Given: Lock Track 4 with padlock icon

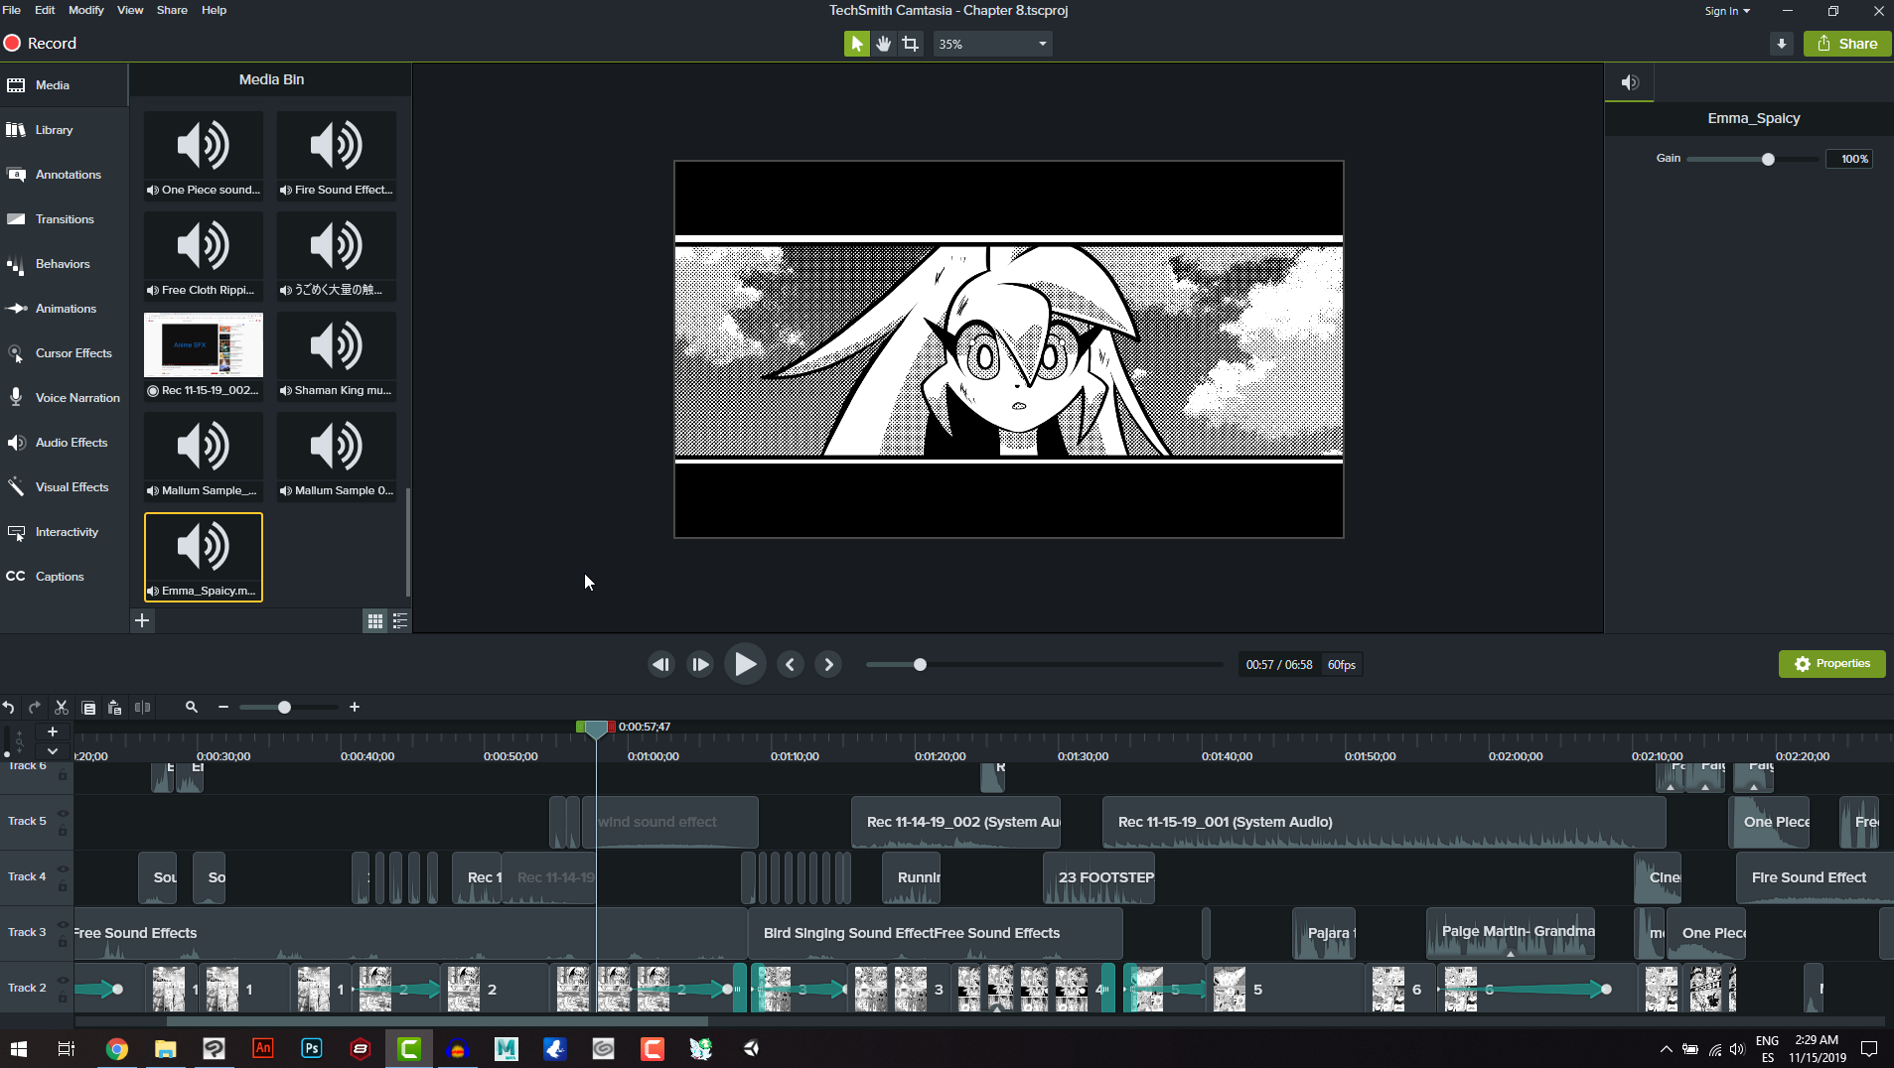Looking at the screenshot, I should click(63, 885).
